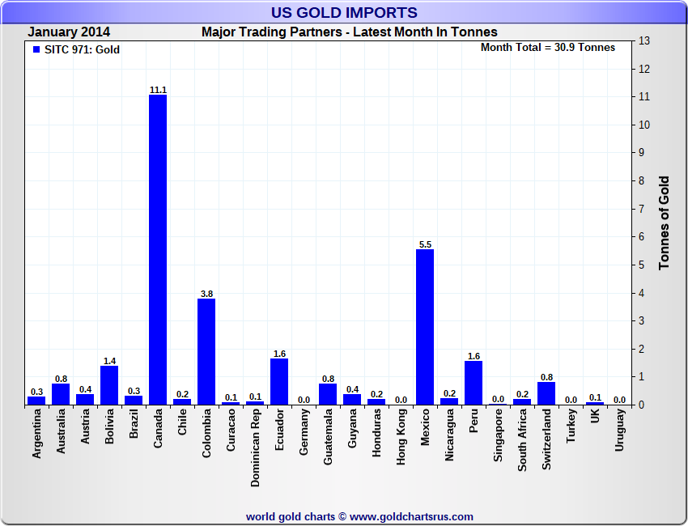Screen dimensions: 688x526
Task: Click the Dominican Rep axis label
Action: point(255,448)
